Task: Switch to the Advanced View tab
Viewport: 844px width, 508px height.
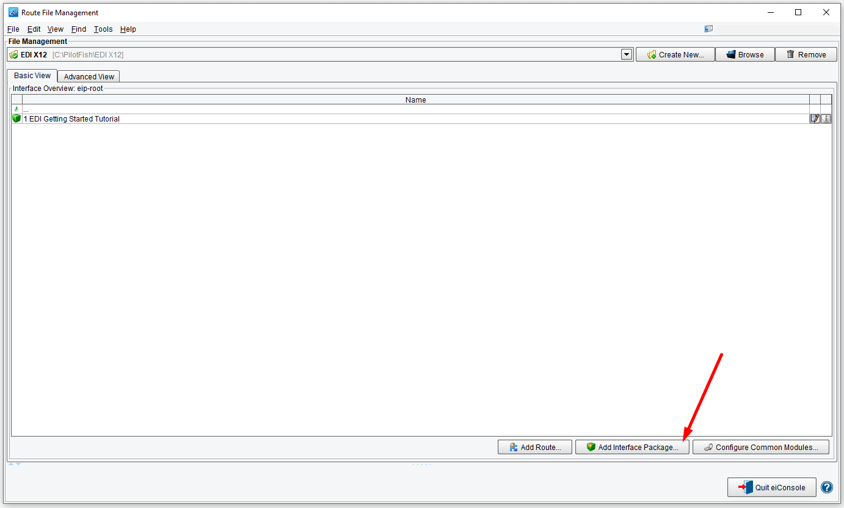Action: tap(89, 76)
